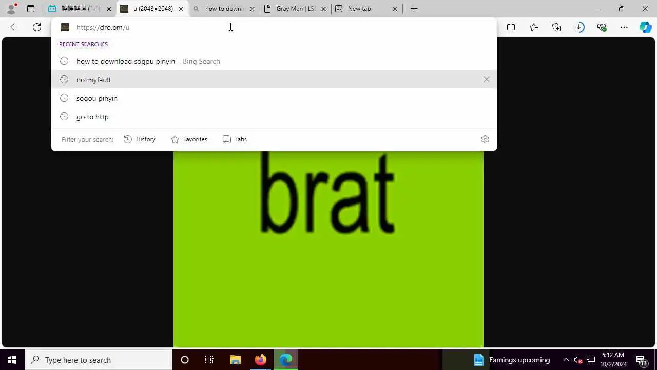Open Earnings upcoming news widget
This screenshot has height=370, width=657.
(512, 360)
